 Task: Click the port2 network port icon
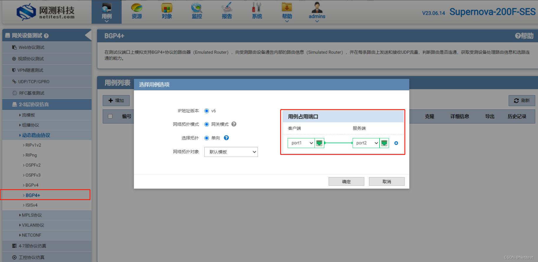tap(384, 143)
